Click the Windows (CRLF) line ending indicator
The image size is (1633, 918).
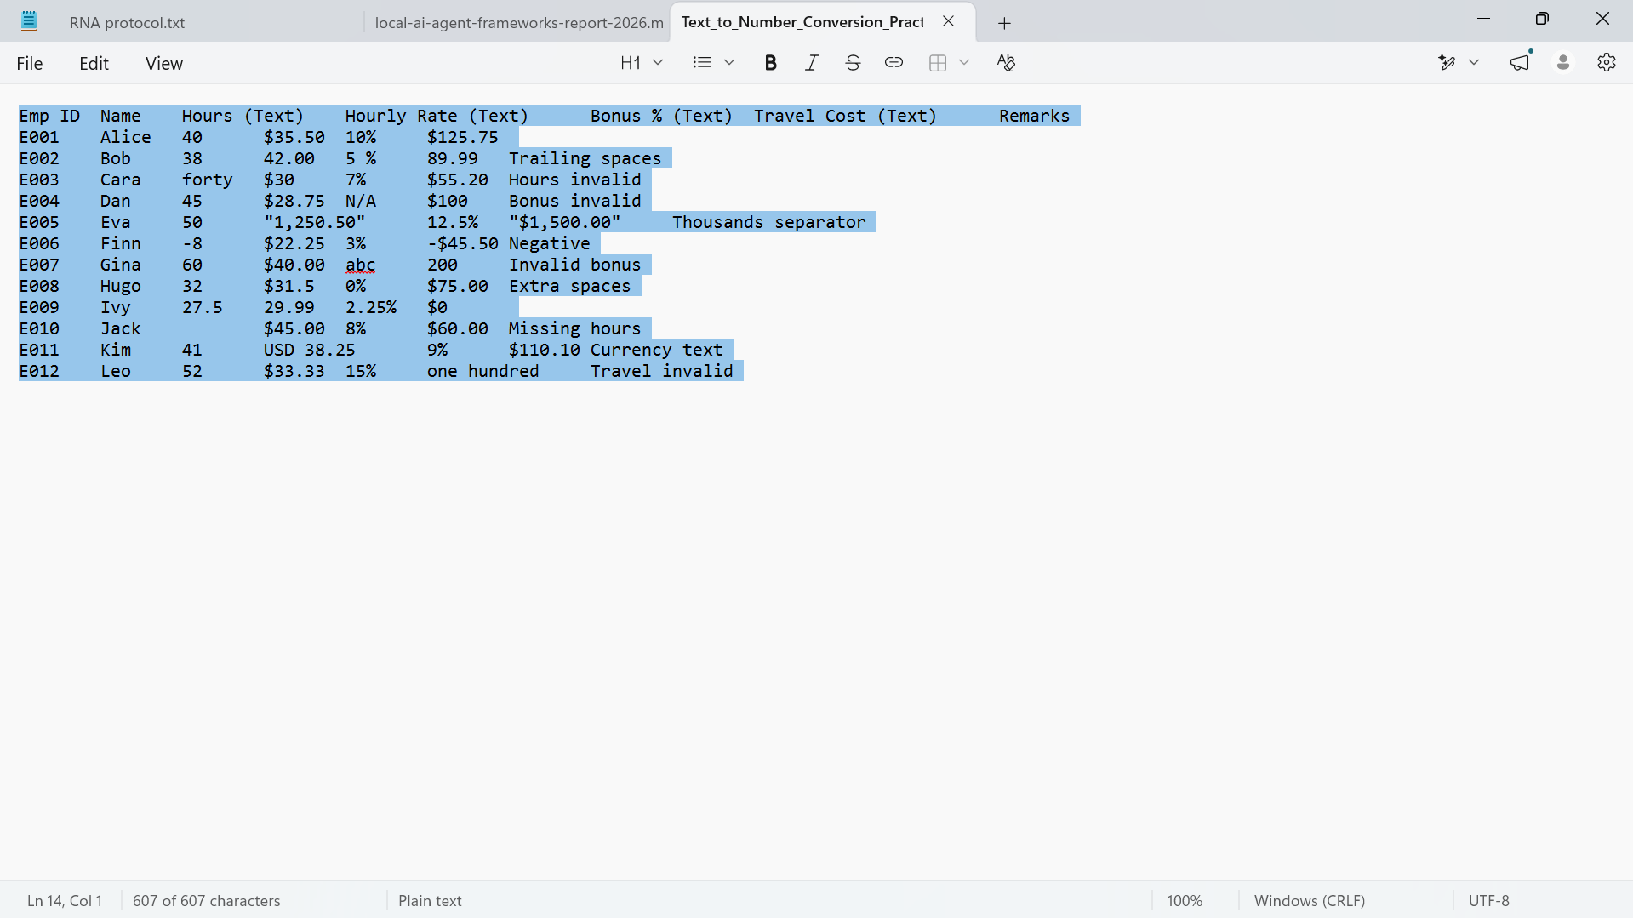click(x=1310, y=901)
